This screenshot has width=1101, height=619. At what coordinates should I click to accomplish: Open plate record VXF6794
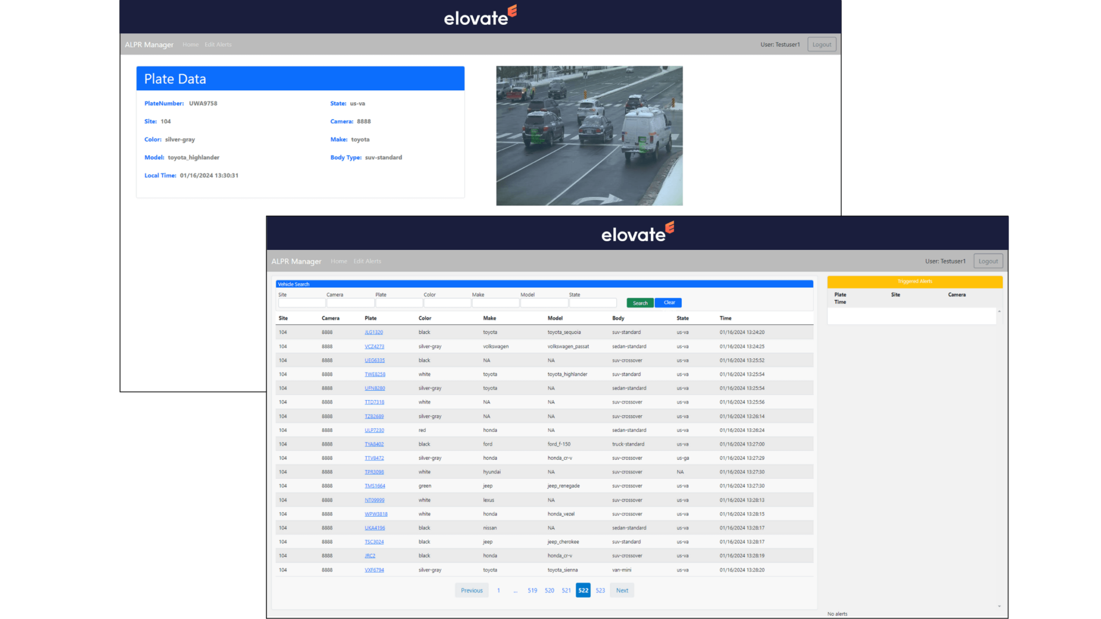[374, 570]
